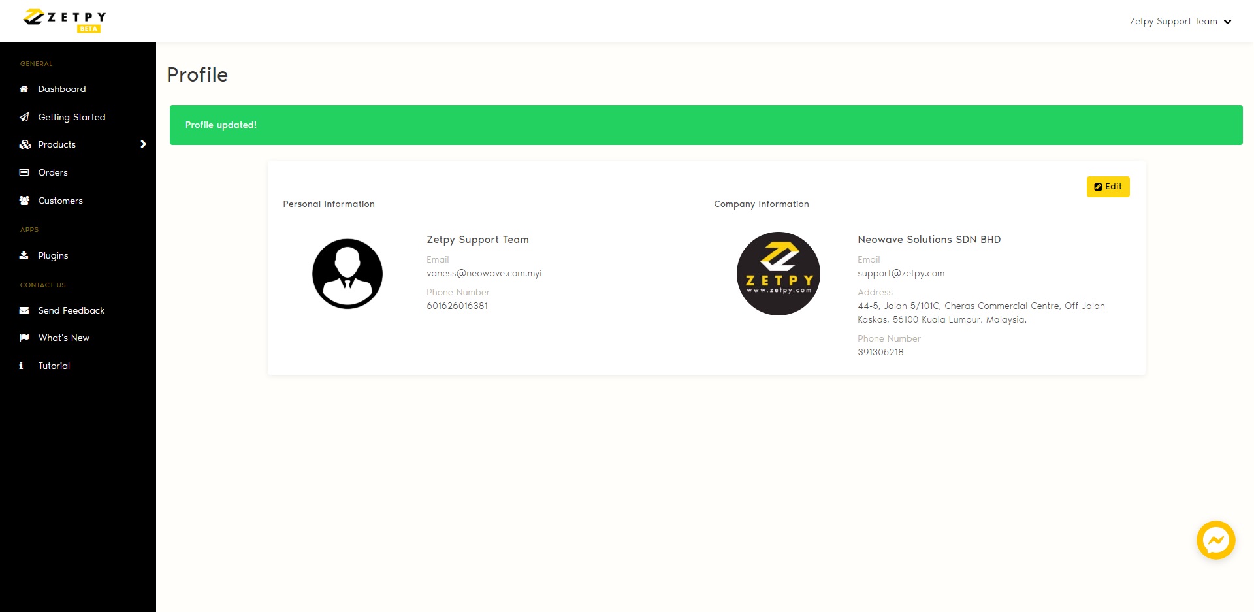Click the personal profile avatar picture
The width and height of the screenshot is (1254, 612).
347,274
